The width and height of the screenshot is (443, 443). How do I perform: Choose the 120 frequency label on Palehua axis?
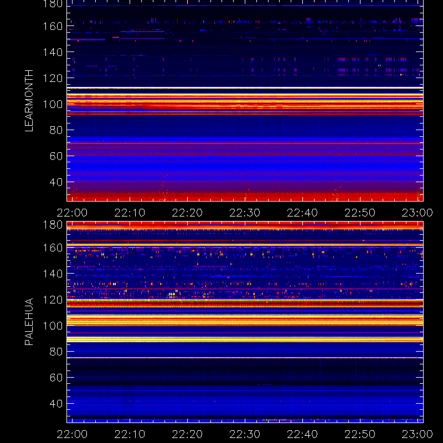(x=53, y=300)
